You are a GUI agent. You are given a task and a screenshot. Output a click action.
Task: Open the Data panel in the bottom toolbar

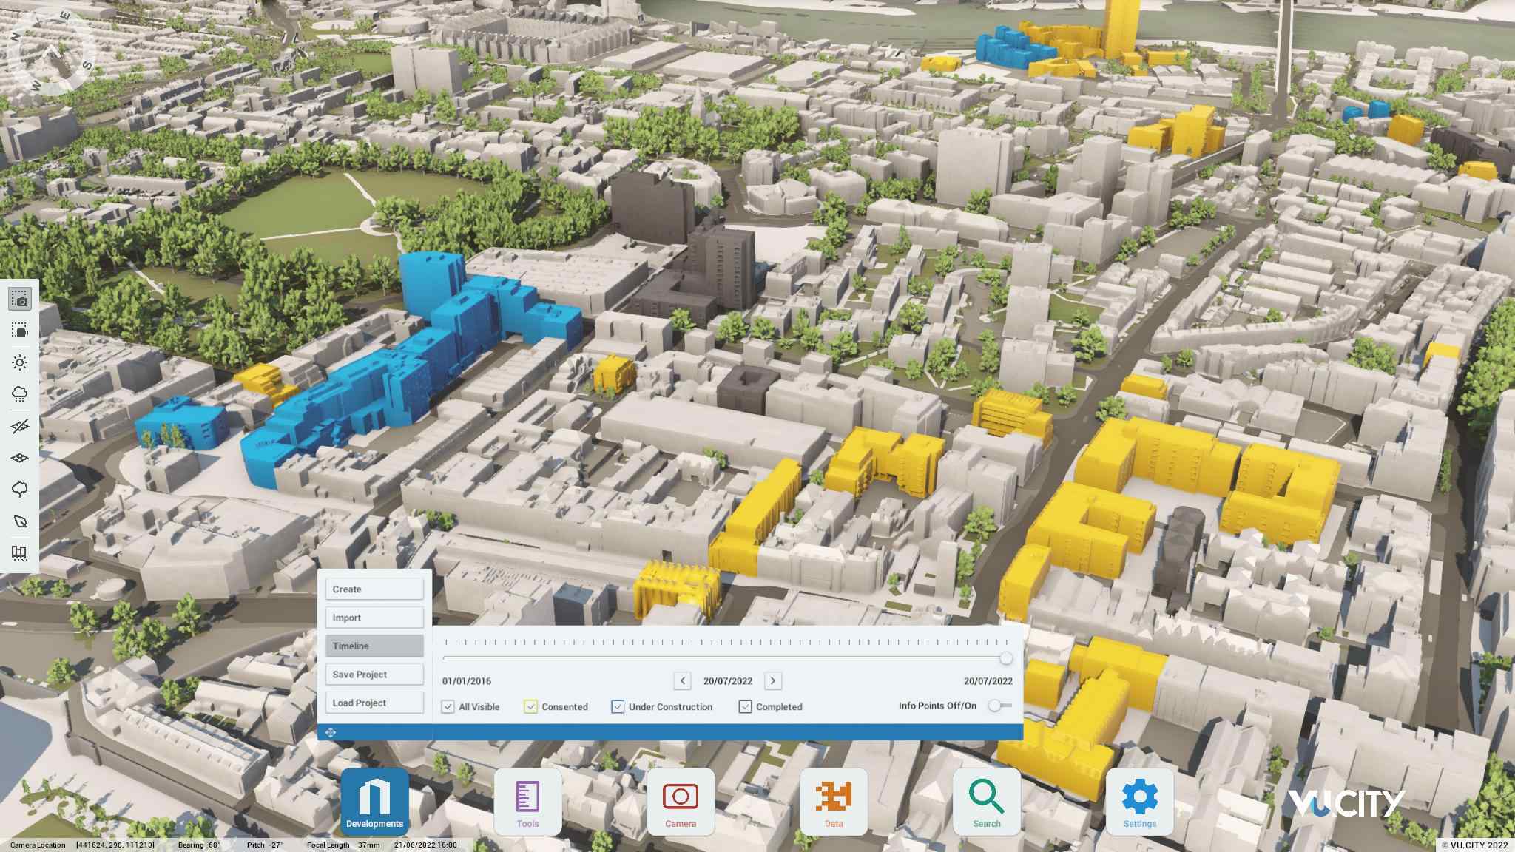[x=834, y=801]
